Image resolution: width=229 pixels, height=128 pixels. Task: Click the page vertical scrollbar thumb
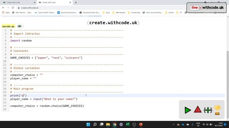[228, 85]
